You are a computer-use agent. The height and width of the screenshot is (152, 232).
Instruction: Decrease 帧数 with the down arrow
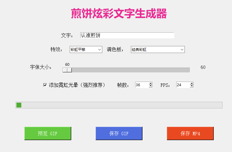coord(150,87)
